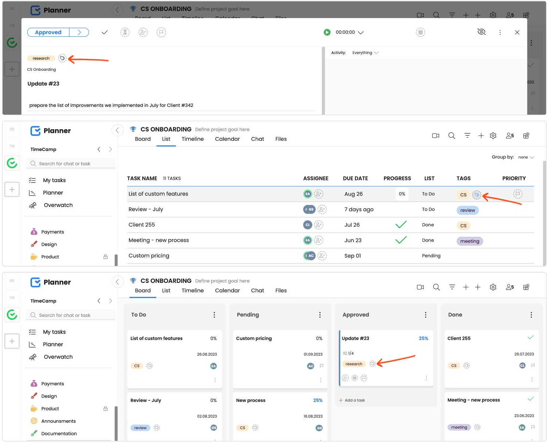Add a tag to List of custom features row
Image resolution: width=549 pixels, height=443 pixels.
pos(477,195)
